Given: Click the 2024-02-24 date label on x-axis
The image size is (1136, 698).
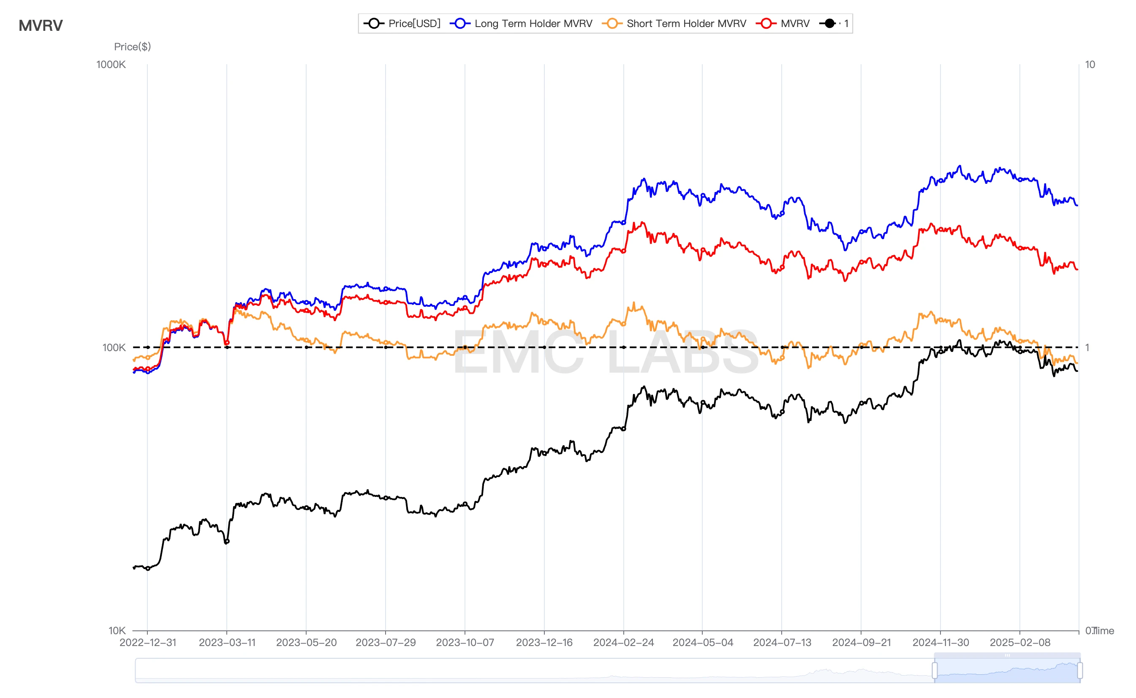Looking at the screenshot, I should click(x=623, y=643).
